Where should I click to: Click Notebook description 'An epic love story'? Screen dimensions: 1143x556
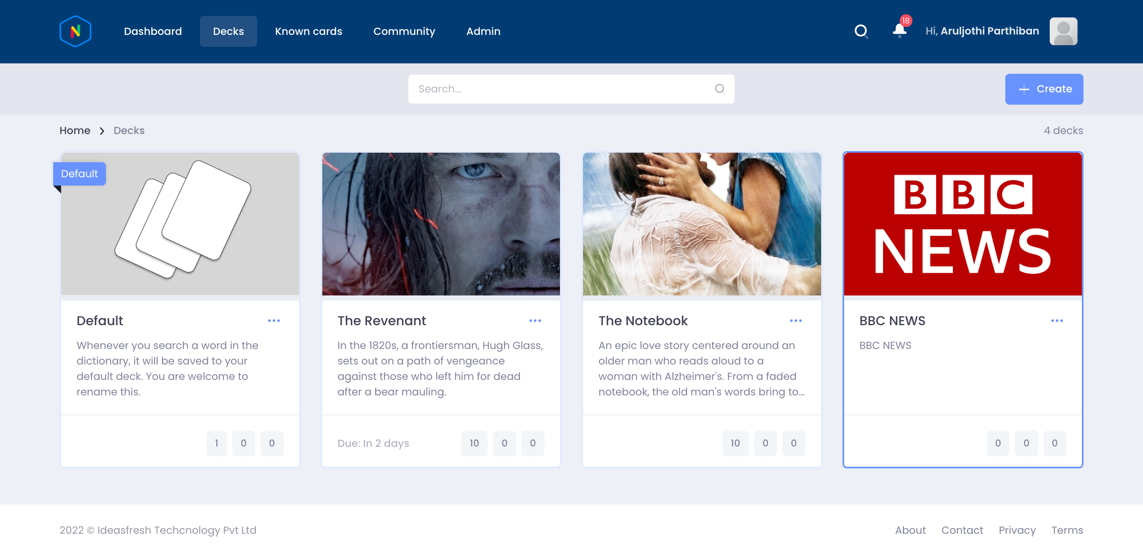[701, 368]
